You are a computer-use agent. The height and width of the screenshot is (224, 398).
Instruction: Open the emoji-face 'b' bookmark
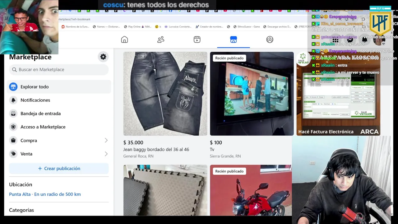coord(158,27)
